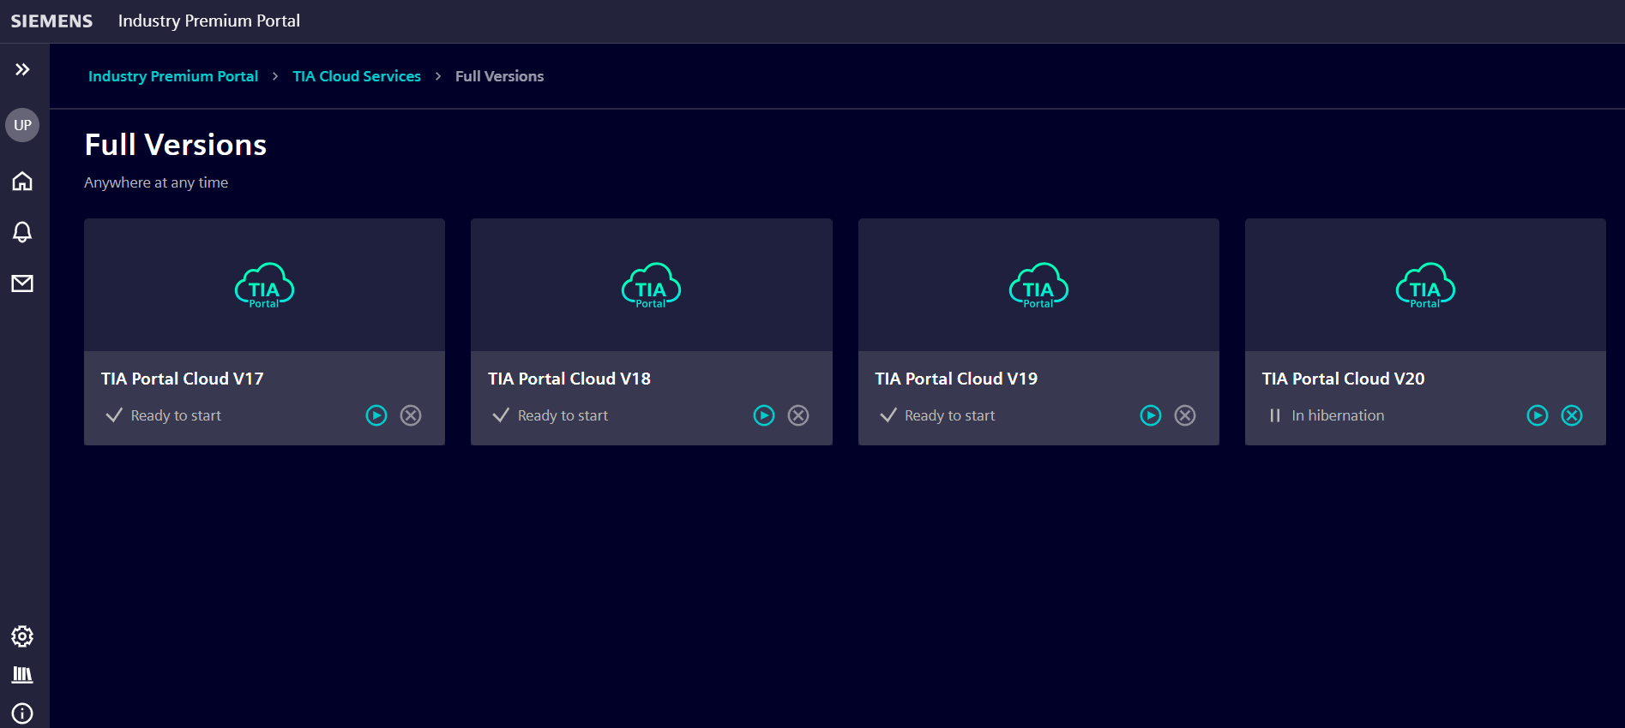The width and height of the screenshot is (1625, 728).
Task: Expand the left sidebar navigation
Action: 22,69
